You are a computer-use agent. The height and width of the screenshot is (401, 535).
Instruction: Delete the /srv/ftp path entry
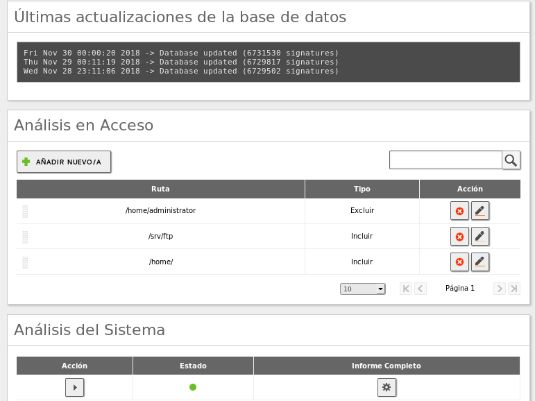coord(459,237)
